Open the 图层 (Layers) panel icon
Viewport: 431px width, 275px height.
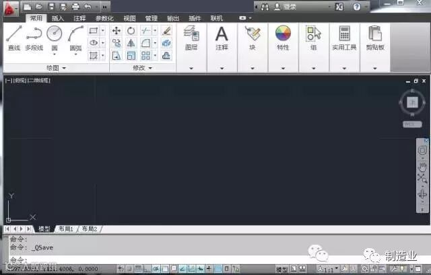[191, 34]
